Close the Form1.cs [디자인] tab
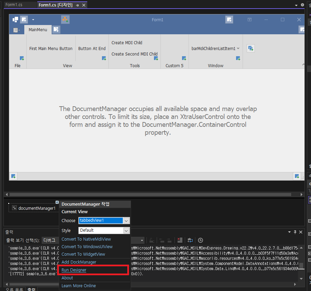Image resolution: width=311 pixels, height=291 pixels. [x=84, y=5]
